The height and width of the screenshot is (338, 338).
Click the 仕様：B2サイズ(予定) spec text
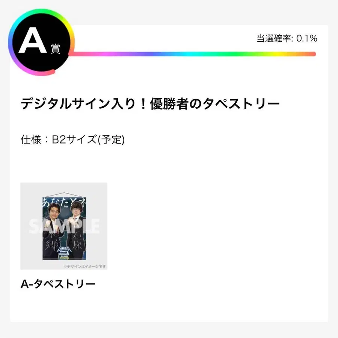click(x=72, y=140)
